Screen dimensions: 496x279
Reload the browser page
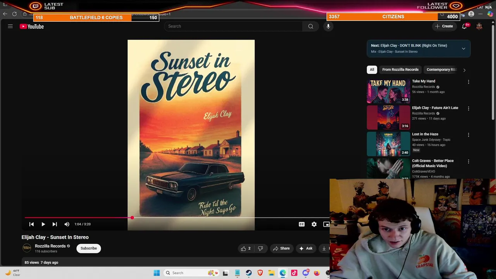(14, 14)
